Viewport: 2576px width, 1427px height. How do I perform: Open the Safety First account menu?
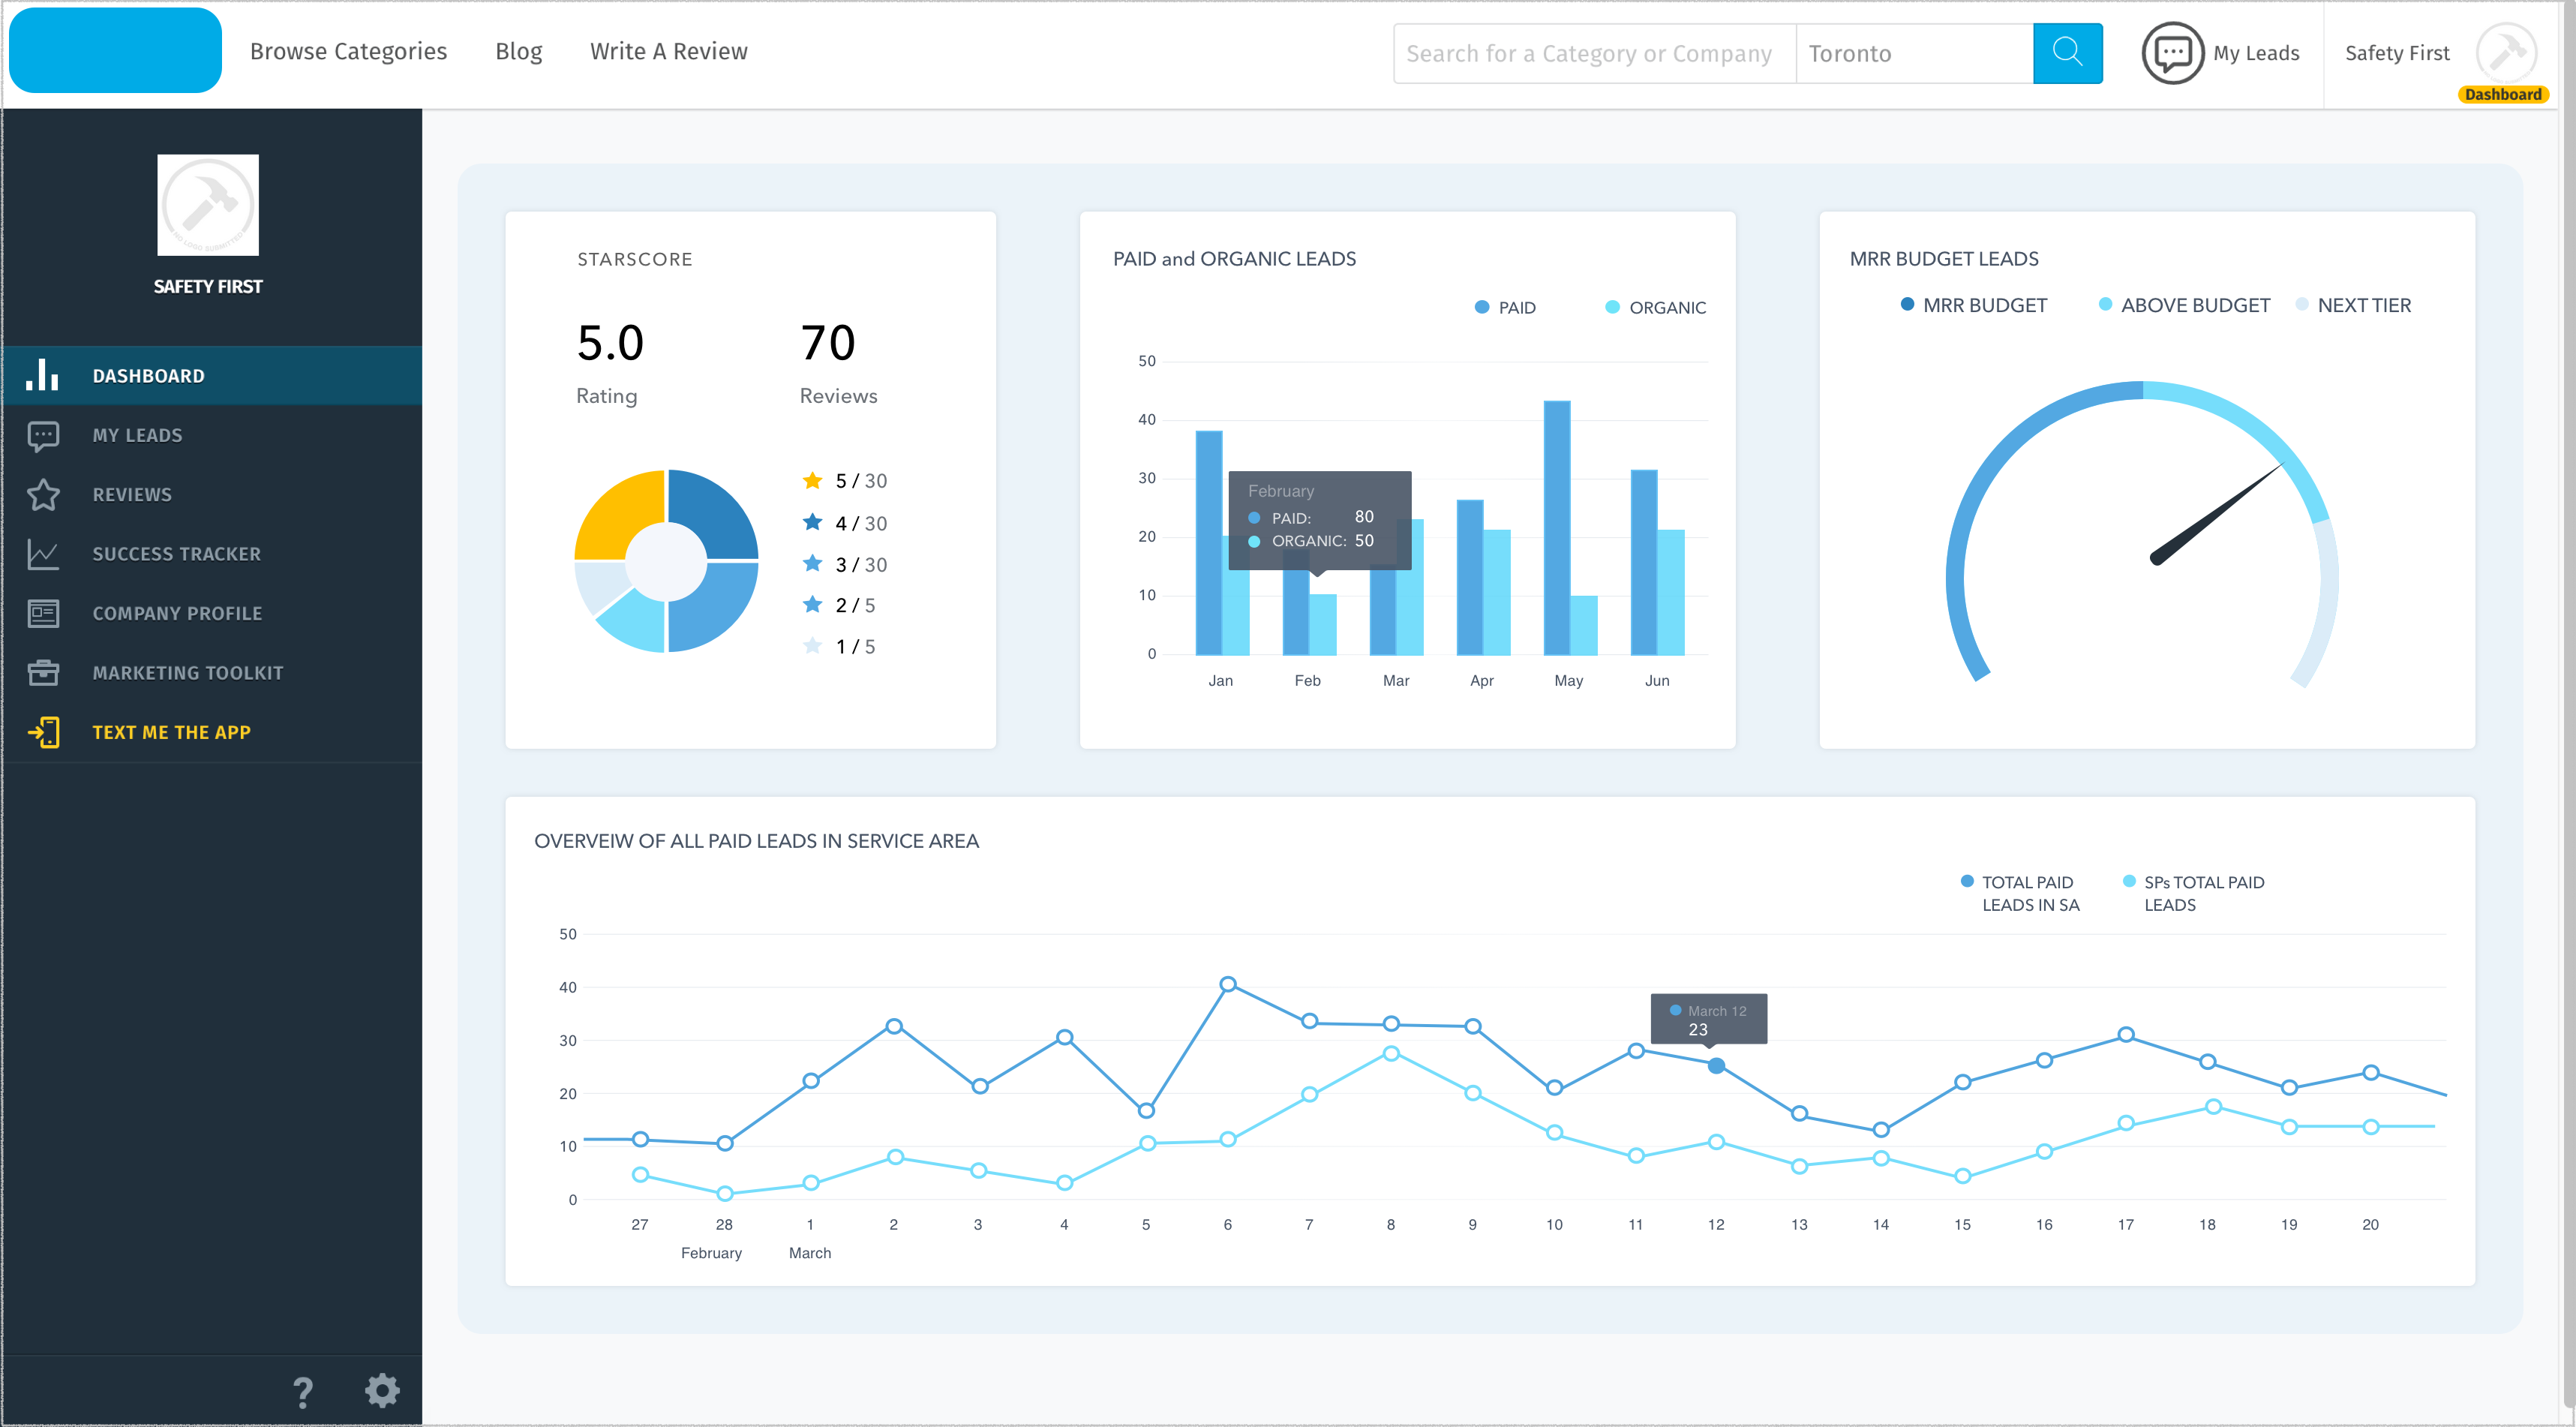[2397, 52]
